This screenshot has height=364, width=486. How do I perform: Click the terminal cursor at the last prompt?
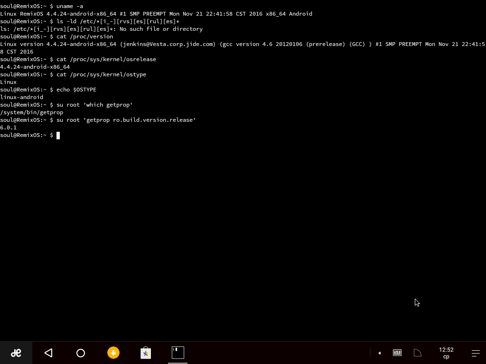click(58, 135)
